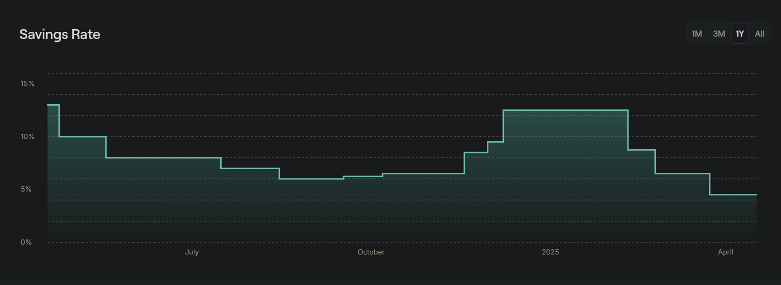781x285 pixels.
Task: Click the 10% axis label
Action: point(27,137)
